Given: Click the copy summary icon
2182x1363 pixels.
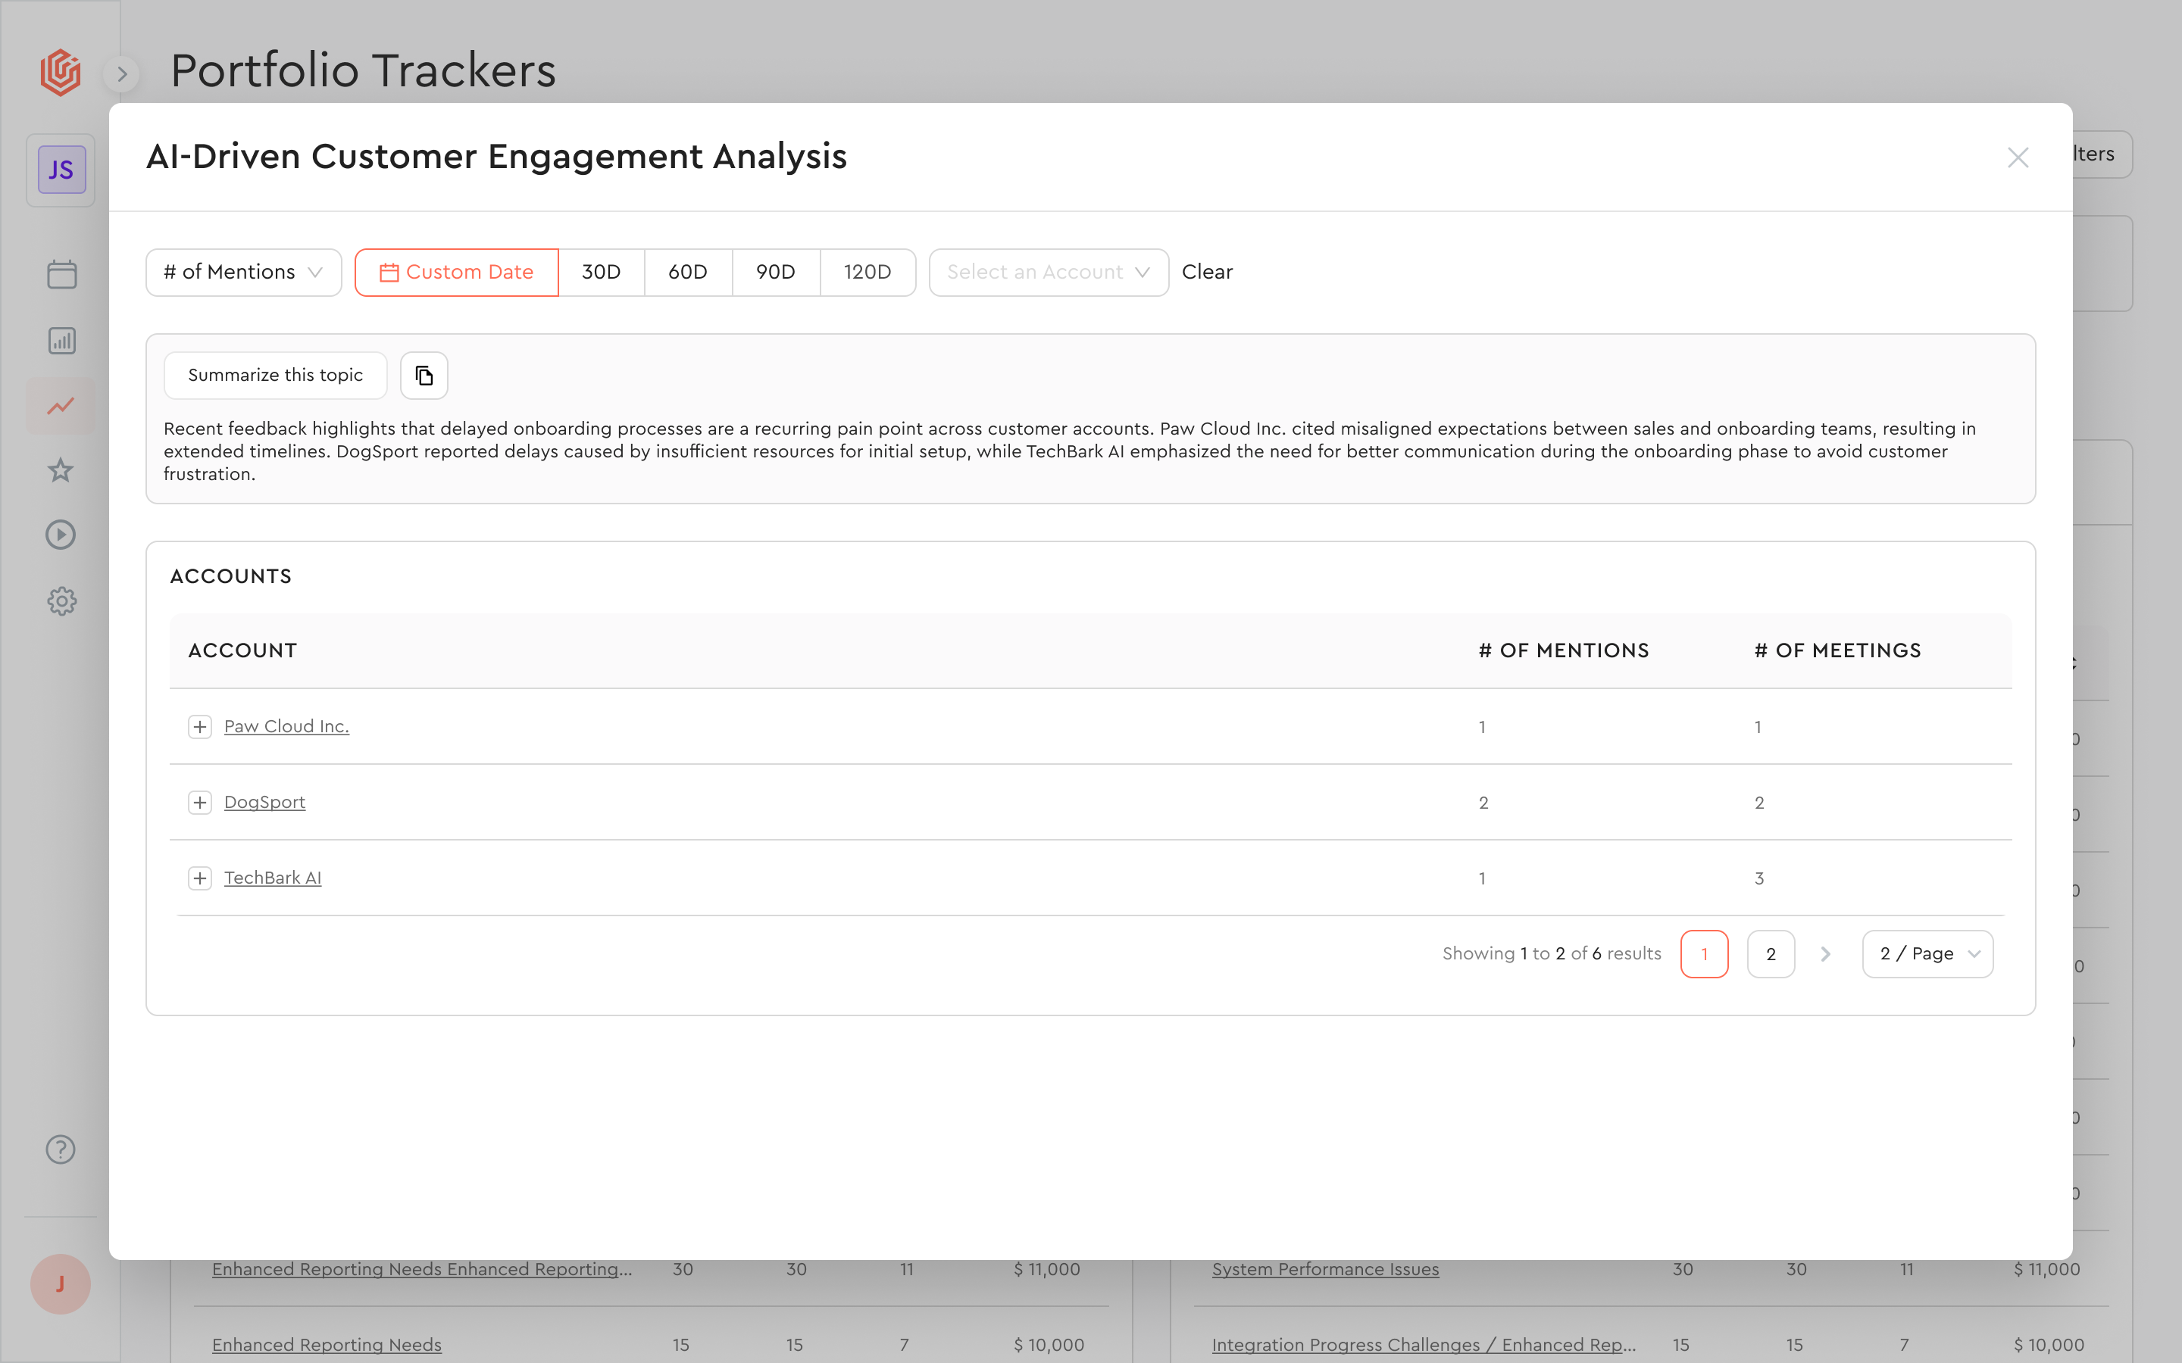Looking at the screenshot, I should 424,375.
